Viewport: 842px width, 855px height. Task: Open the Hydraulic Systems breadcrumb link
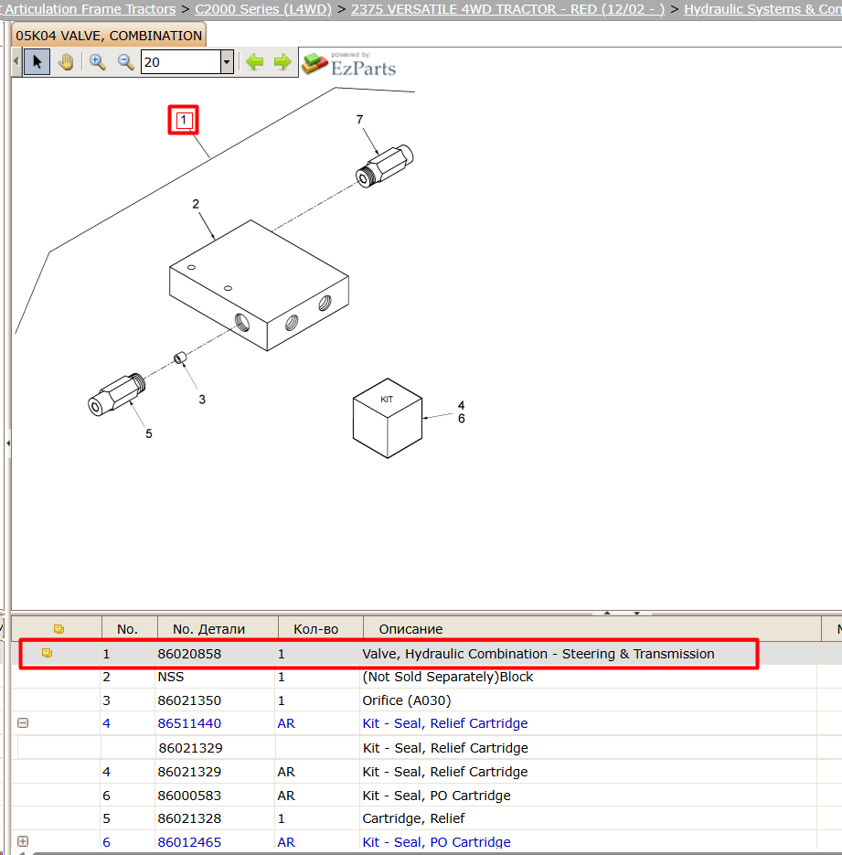pos(763,9)
